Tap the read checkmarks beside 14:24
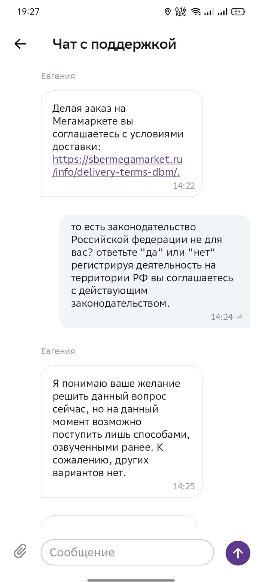 239,317
